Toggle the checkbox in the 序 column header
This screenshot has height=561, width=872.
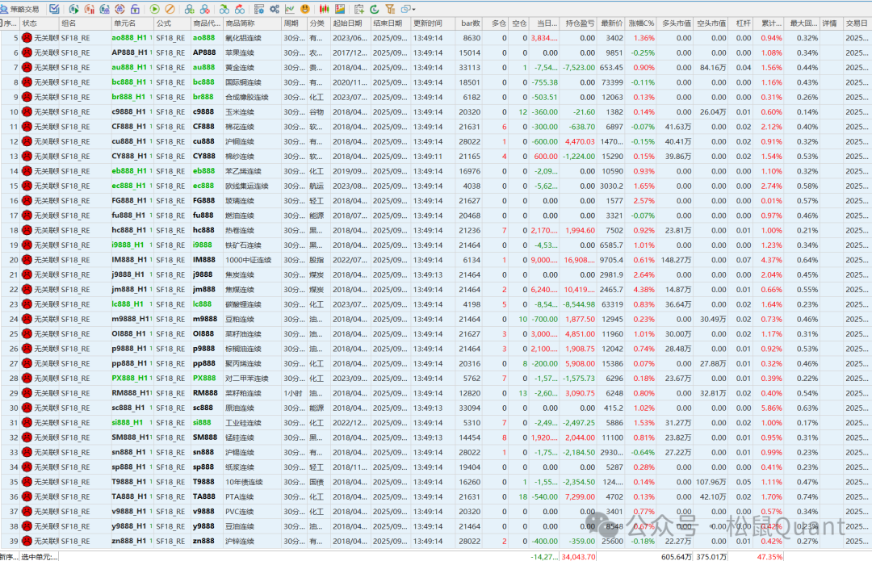pyautogui.click(x=4, y=23)
